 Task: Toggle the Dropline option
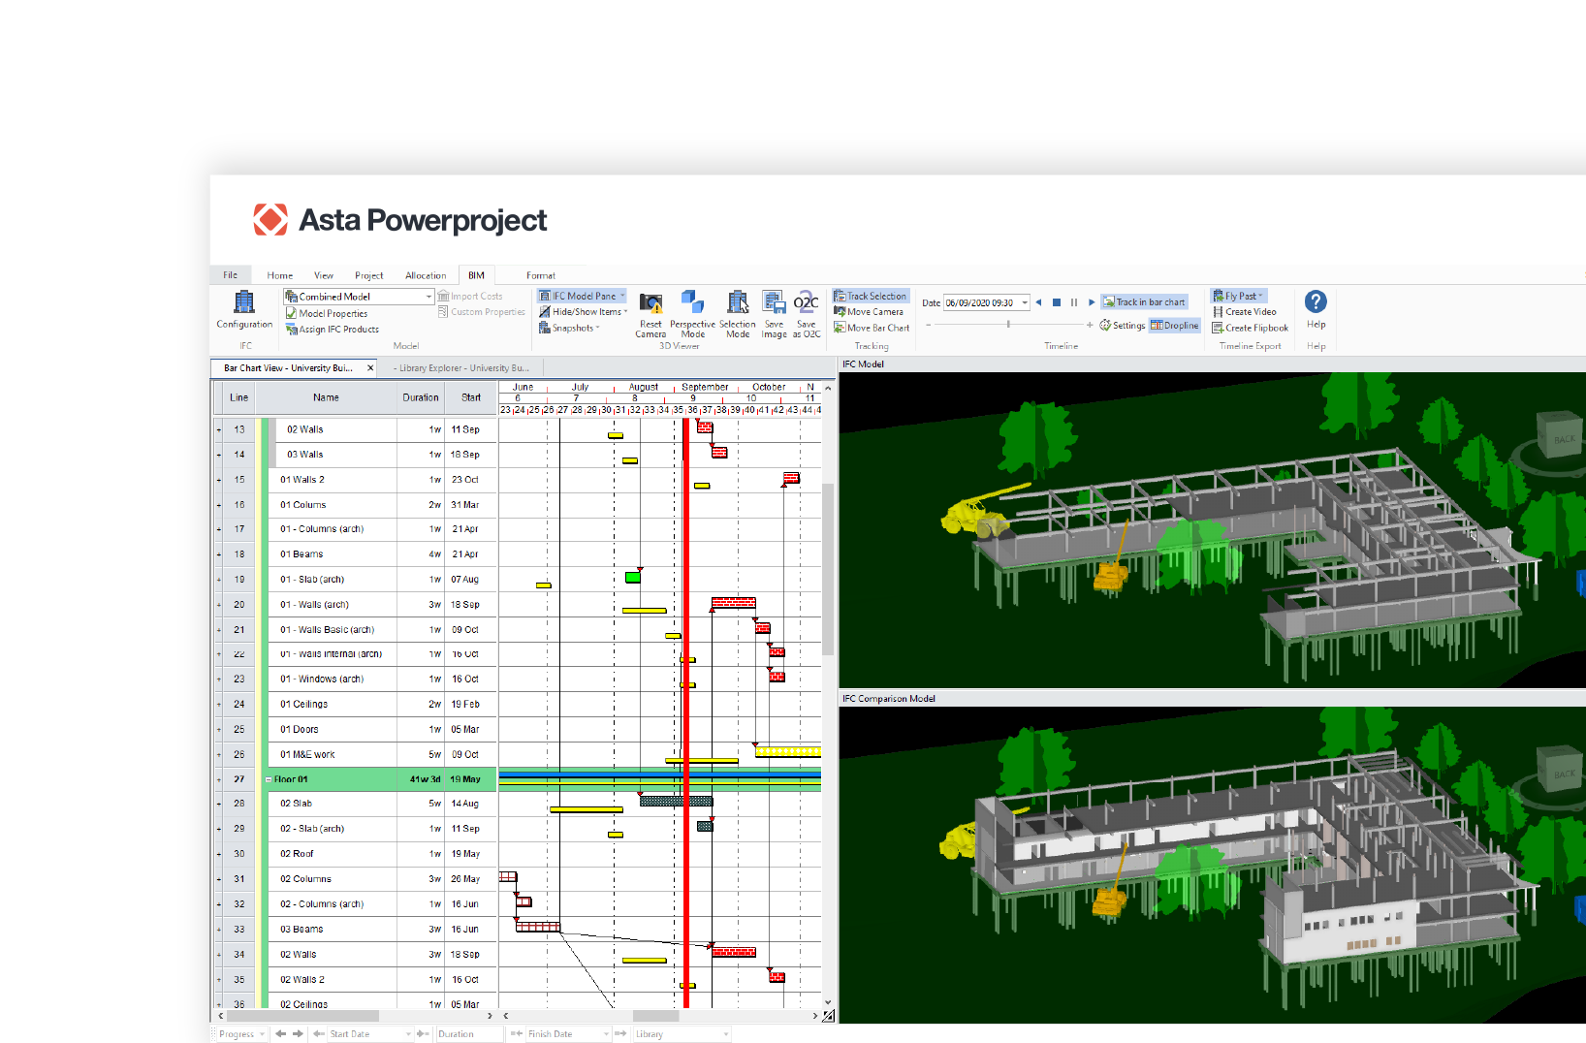[x=1175, y=326]
